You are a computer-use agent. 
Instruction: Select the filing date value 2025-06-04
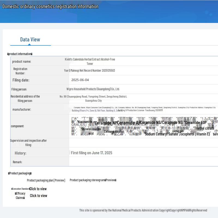[80, 80]
